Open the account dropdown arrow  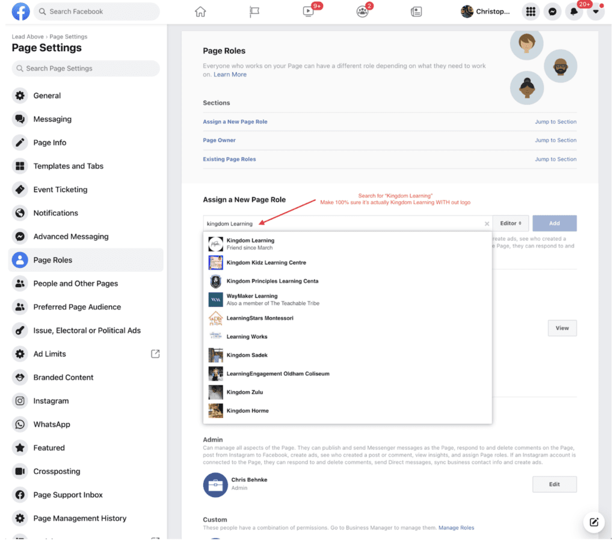596,12
